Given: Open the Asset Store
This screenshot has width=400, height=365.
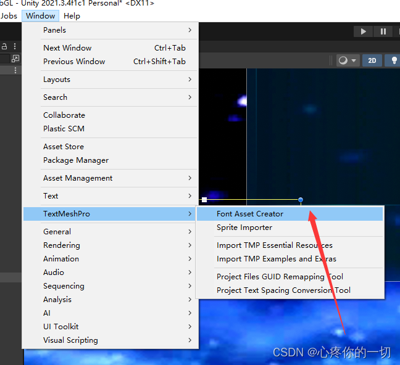Looking at the screenshot, I should [x=110, y=147].
